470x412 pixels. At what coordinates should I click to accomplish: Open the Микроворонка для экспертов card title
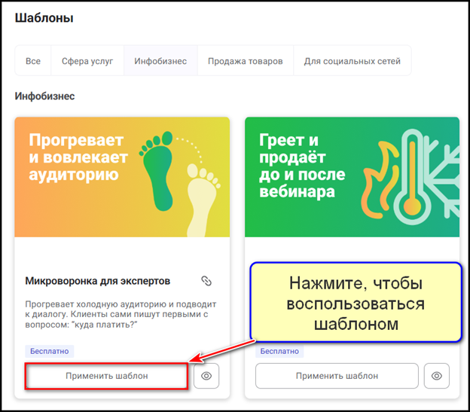pyautogui.click(x=98, y=281)
